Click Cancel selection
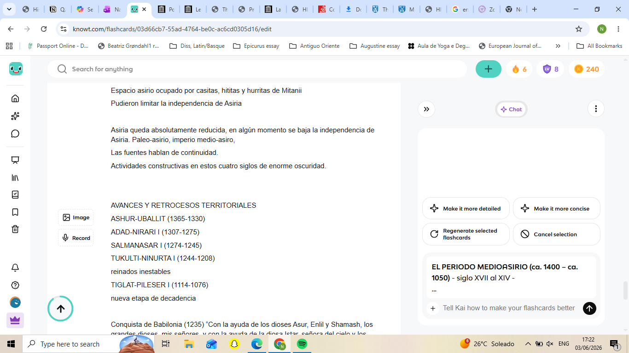The width and height of the screenshot is (629, 353). click(x=557, y=234)
